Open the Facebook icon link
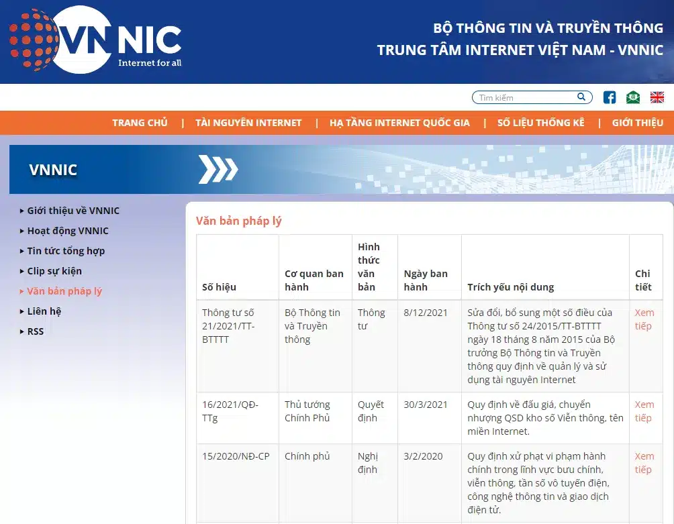Viewport: 674px width, 524px height. (609, 97)
